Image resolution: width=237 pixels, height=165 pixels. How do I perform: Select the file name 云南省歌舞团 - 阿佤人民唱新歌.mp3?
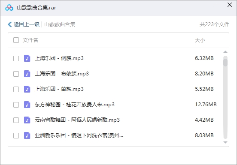point(77,120)
